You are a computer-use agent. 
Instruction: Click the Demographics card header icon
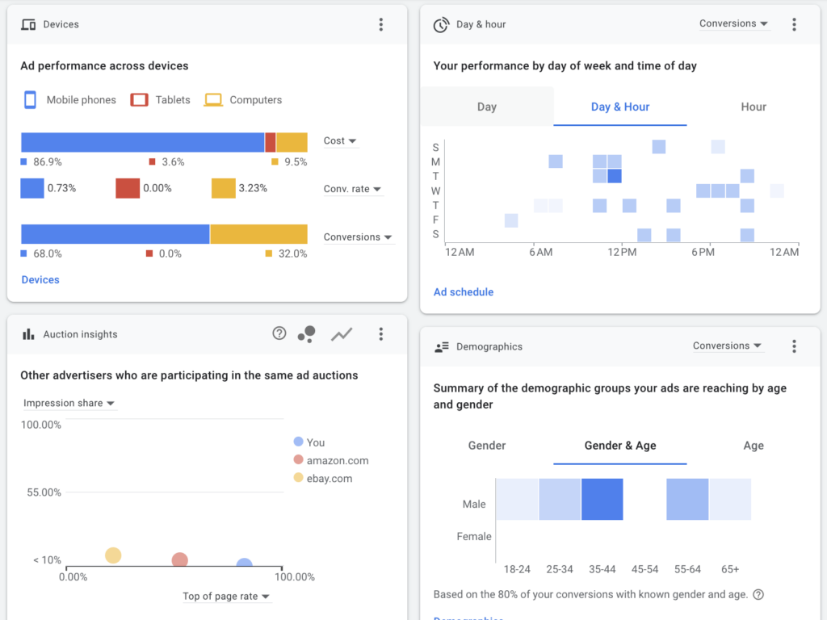pyautogui.click(x=441, y=346)
